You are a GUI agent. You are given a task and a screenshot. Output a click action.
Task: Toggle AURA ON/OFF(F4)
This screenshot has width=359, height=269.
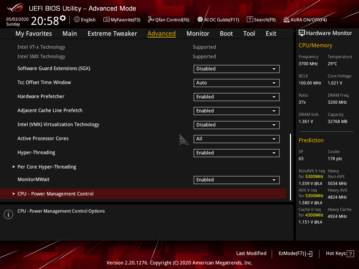[305, 20]
